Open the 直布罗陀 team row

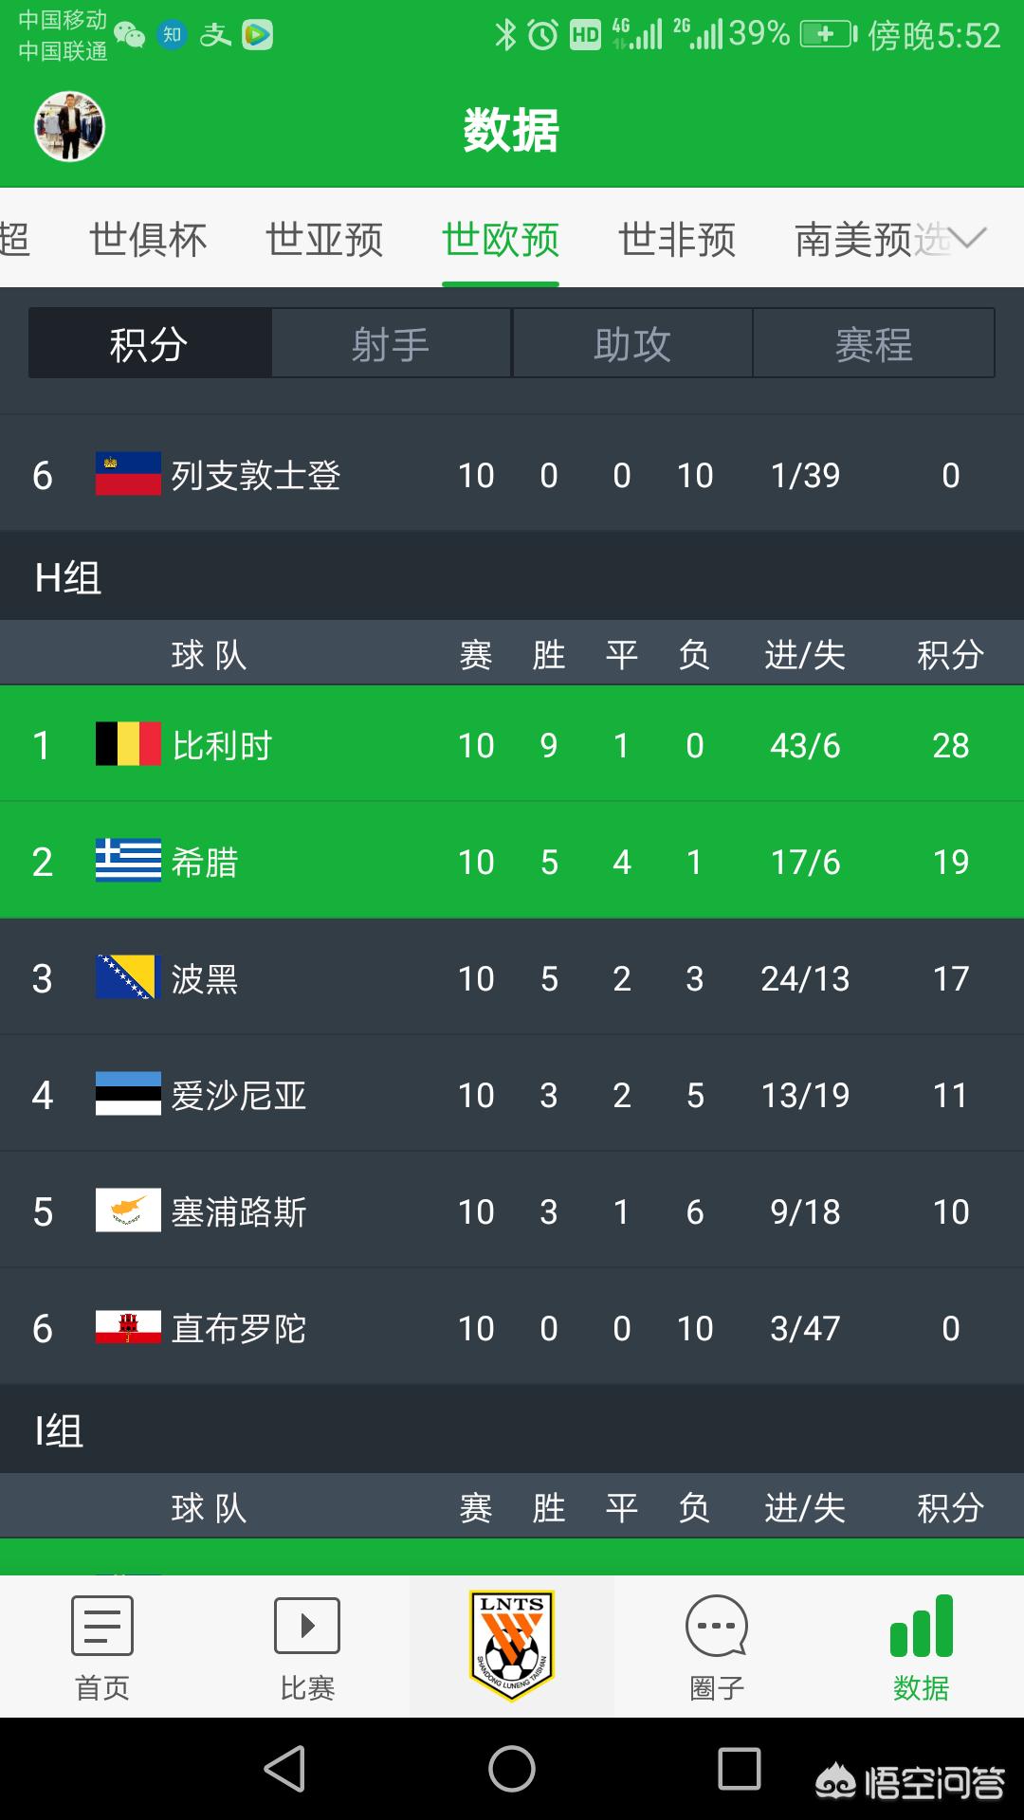[x=512, y=1327]
